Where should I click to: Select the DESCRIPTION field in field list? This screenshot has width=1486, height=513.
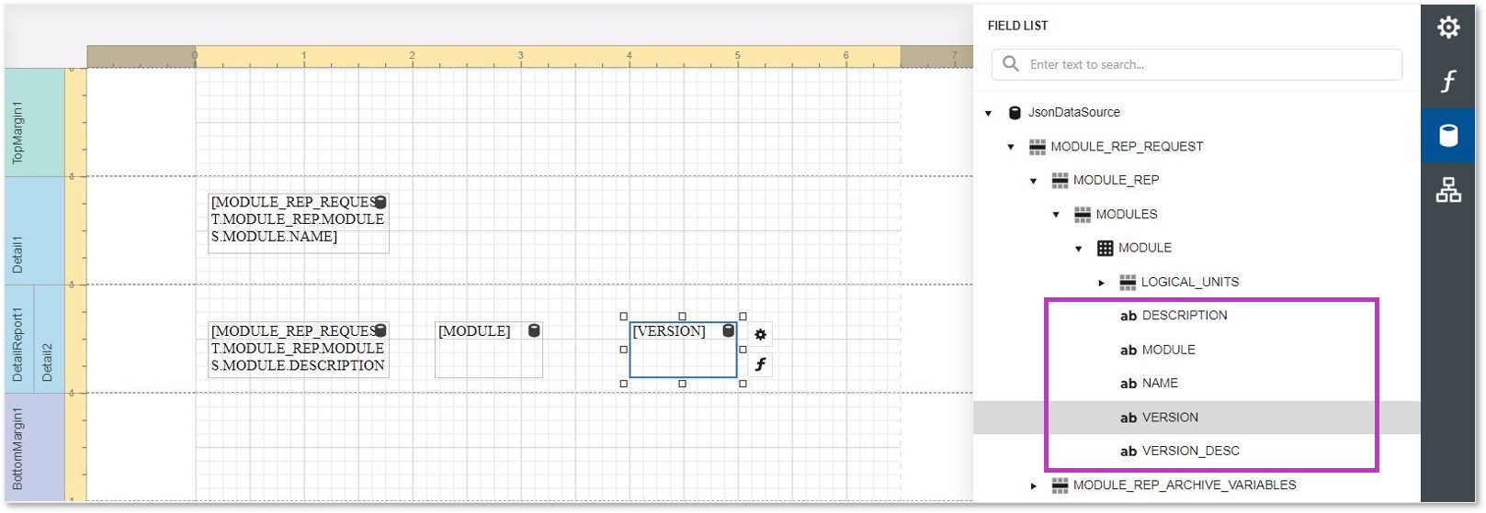click(1184, 316)
